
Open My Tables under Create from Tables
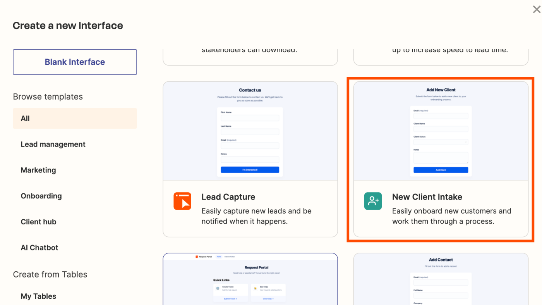38,296
